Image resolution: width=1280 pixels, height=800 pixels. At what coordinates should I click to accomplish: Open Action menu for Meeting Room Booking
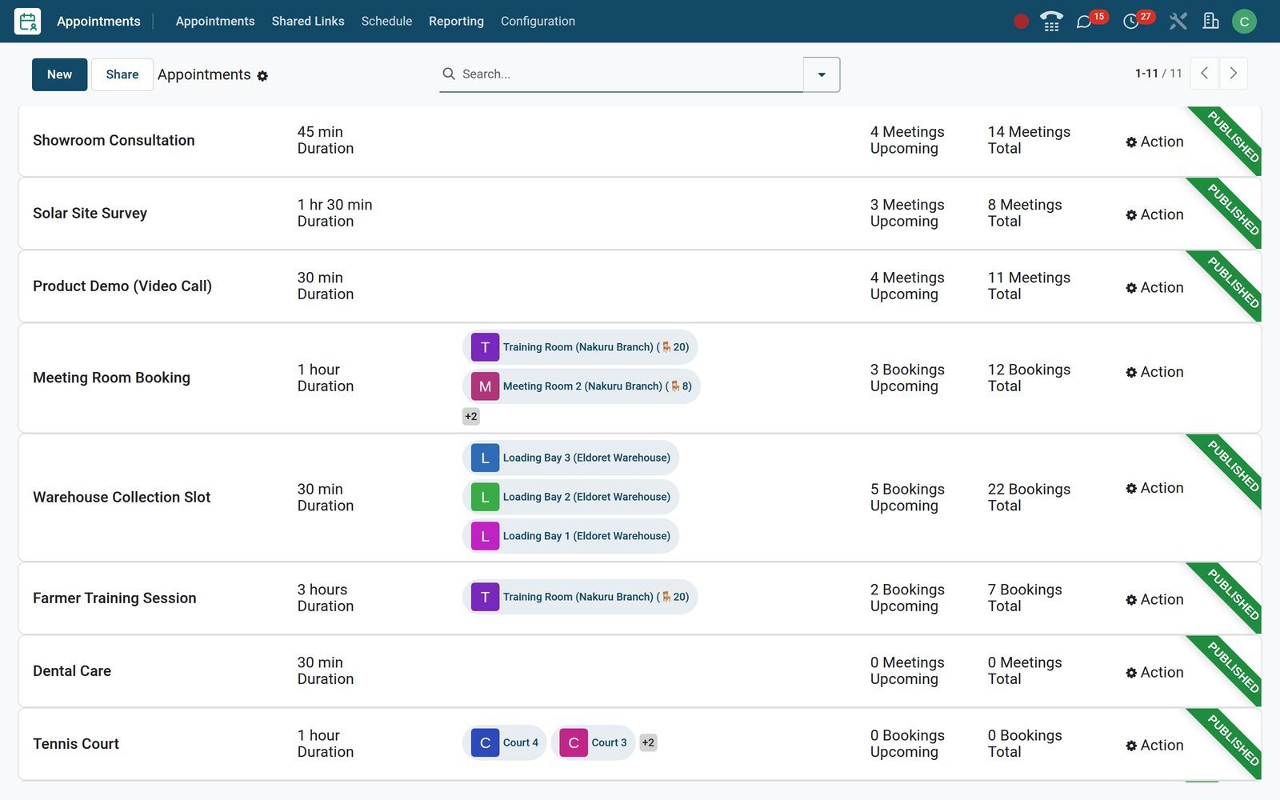[x=1154, y=372]
